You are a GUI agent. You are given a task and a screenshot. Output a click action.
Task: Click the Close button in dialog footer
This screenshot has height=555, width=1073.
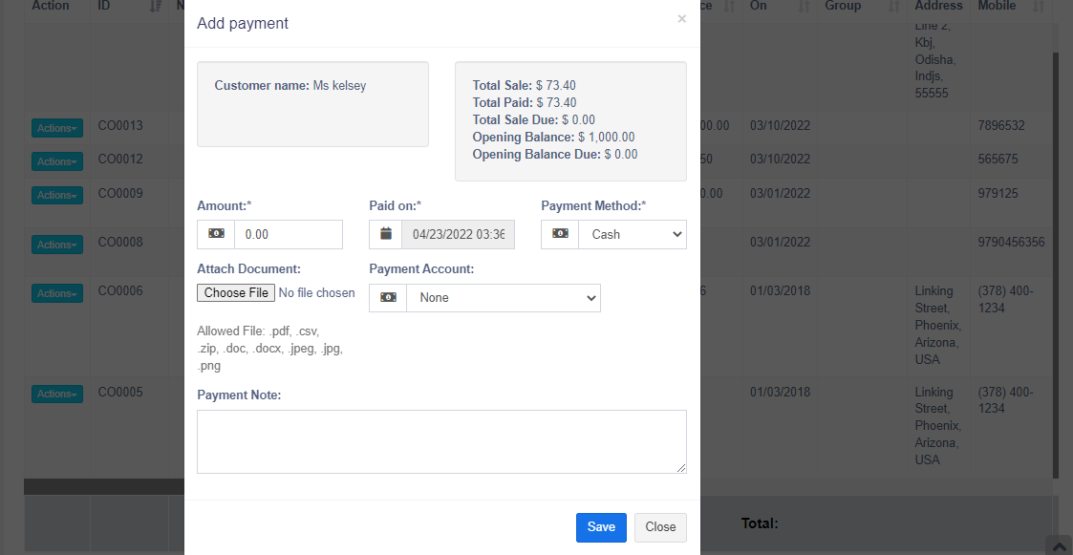pyautogui.click(x=660, y=527)
